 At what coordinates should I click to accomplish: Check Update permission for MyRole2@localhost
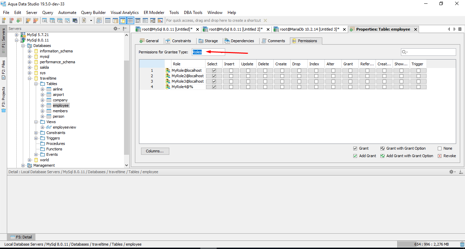(x=248, y=76)
